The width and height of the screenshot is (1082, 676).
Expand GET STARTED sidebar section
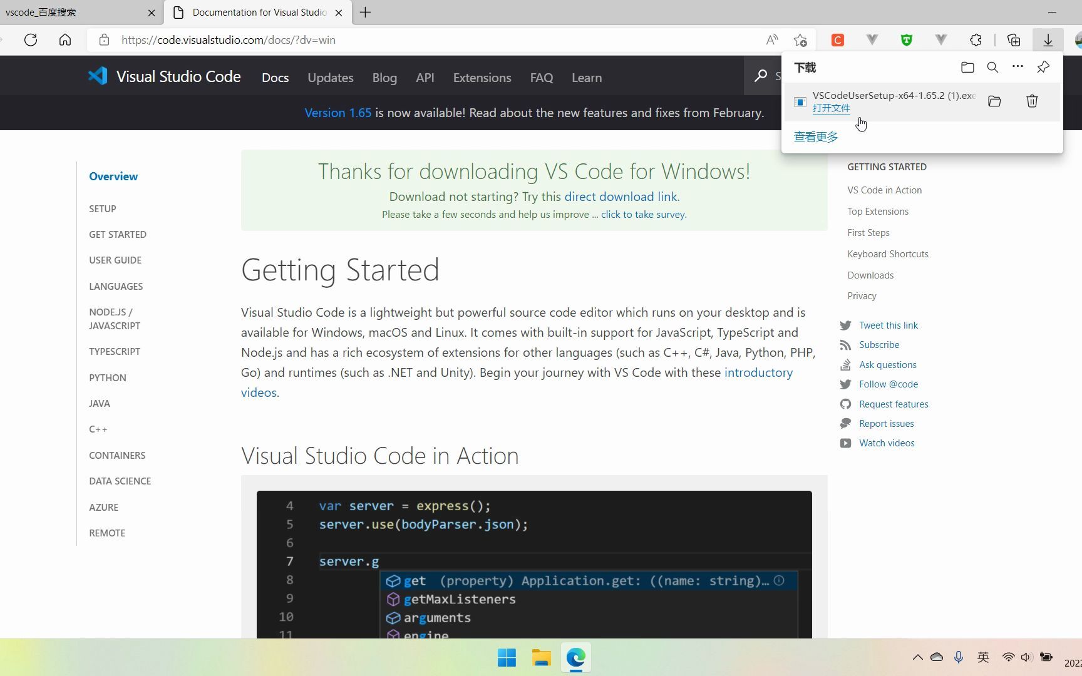pos(118,234)
